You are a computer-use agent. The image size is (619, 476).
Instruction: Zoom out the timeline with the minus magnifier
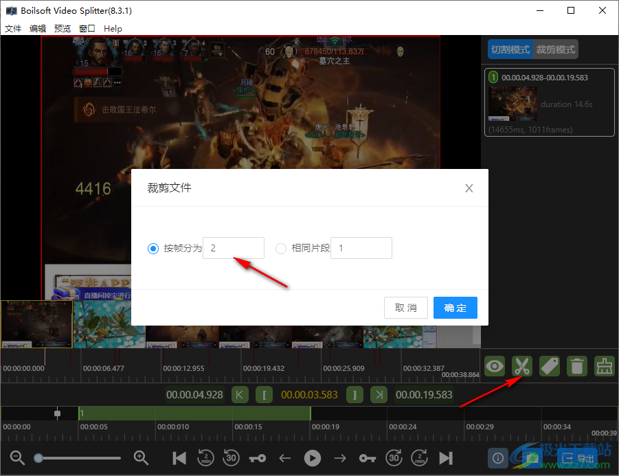17,458
